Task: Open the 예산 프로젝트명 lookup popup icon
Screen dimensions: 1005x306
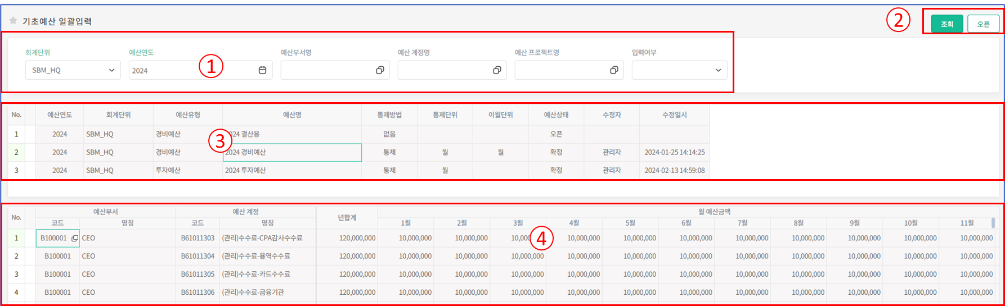Action: click(x=614, y=70)
